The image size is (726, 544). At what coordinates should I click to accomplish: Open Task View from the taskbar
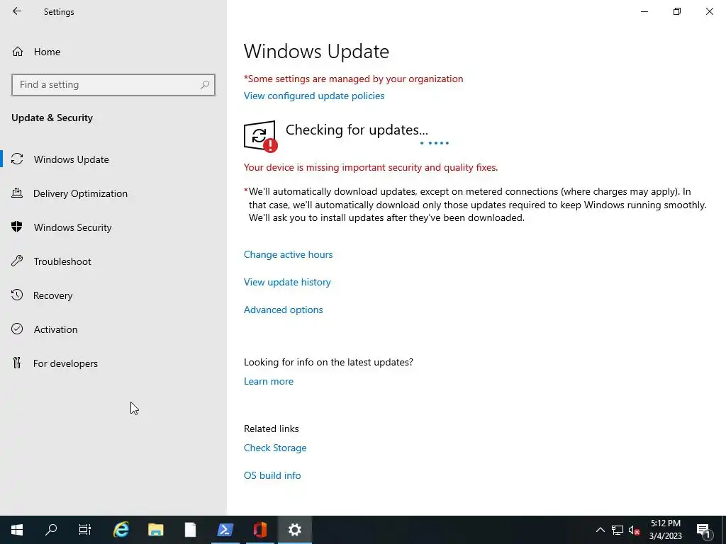click(85, 530)
